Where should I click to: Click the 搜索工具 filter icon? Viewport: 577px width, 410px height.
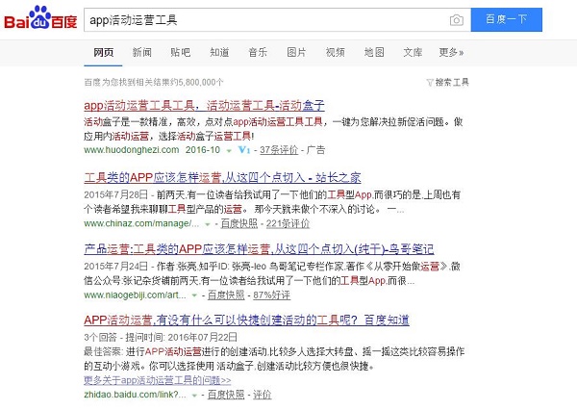[430, 83]
